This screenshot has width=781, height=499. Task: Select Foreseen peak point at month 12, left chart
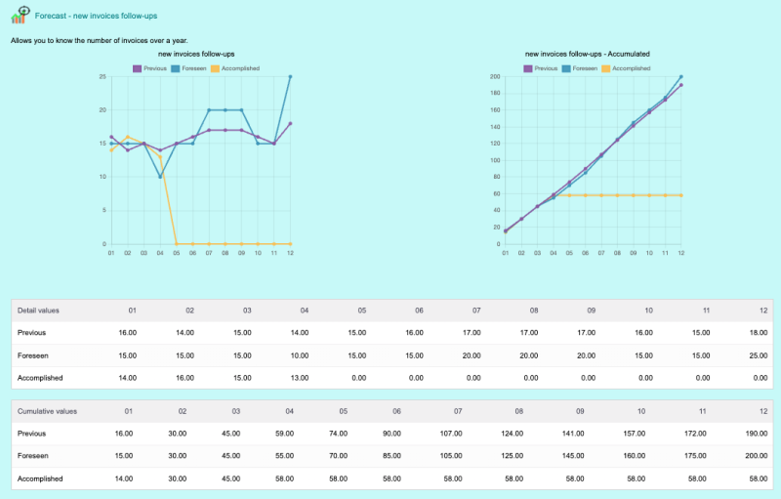(291, 76)
